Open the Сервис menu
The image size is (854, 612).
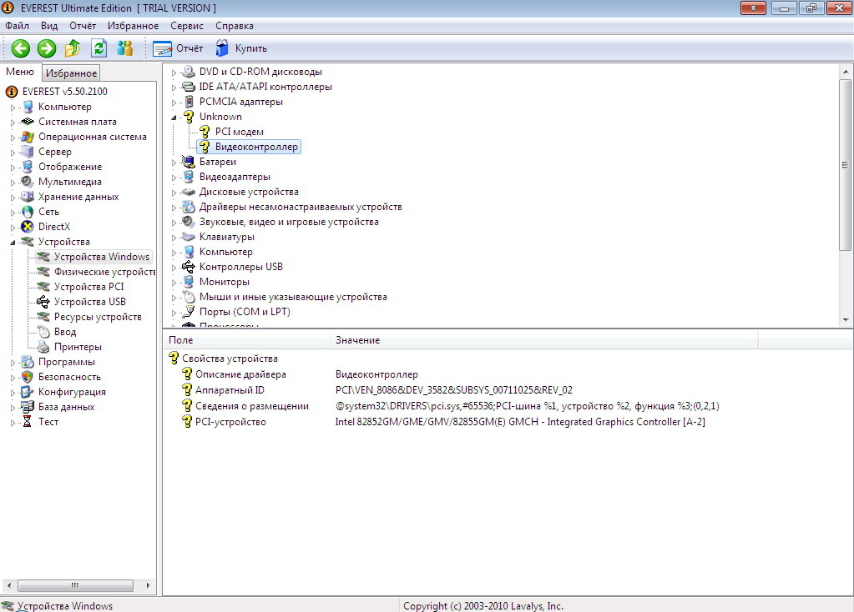coord(187,26)
